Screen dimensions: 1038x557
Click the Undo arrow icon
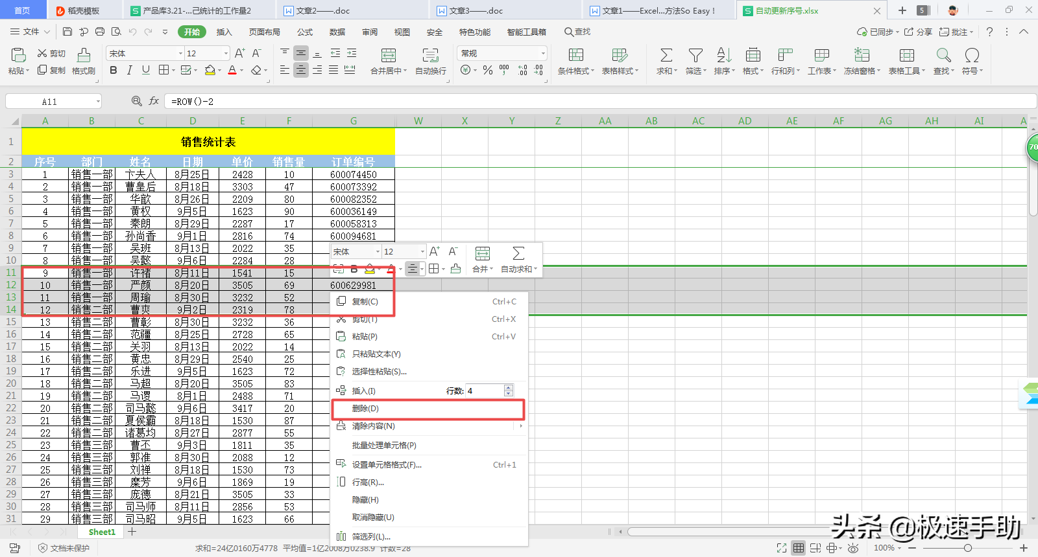(x=132, y=32)
